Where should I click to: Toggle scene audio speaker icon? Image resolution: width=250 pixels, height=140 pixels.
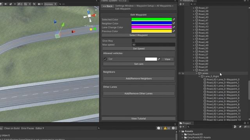click(6, 4)
